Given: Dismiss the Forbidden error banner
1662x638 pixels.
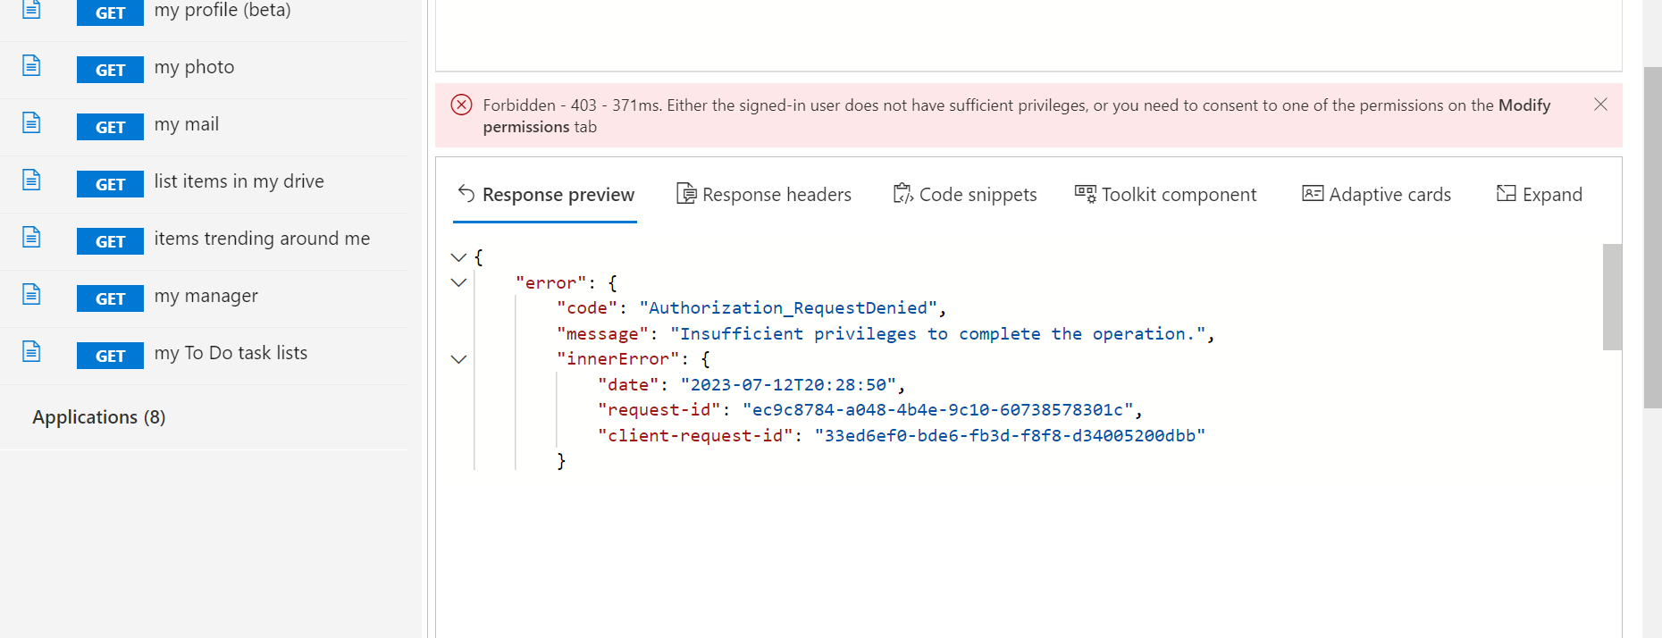Looking at the screenshot, I should point(1600,105).
